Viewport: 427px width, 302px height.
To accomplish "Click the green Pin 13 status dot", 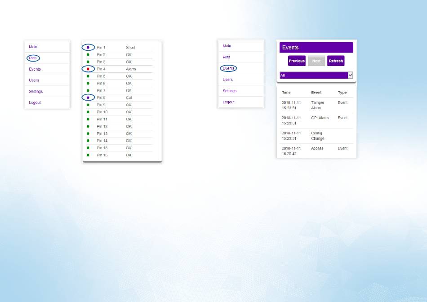I will click(88, 133).
